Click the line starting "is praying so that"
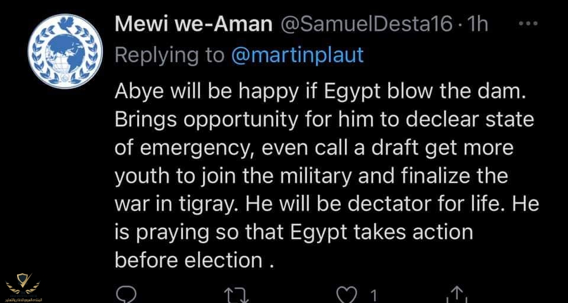Image resolution: width=568 pixels, height=303 pixels. (293, 231)
